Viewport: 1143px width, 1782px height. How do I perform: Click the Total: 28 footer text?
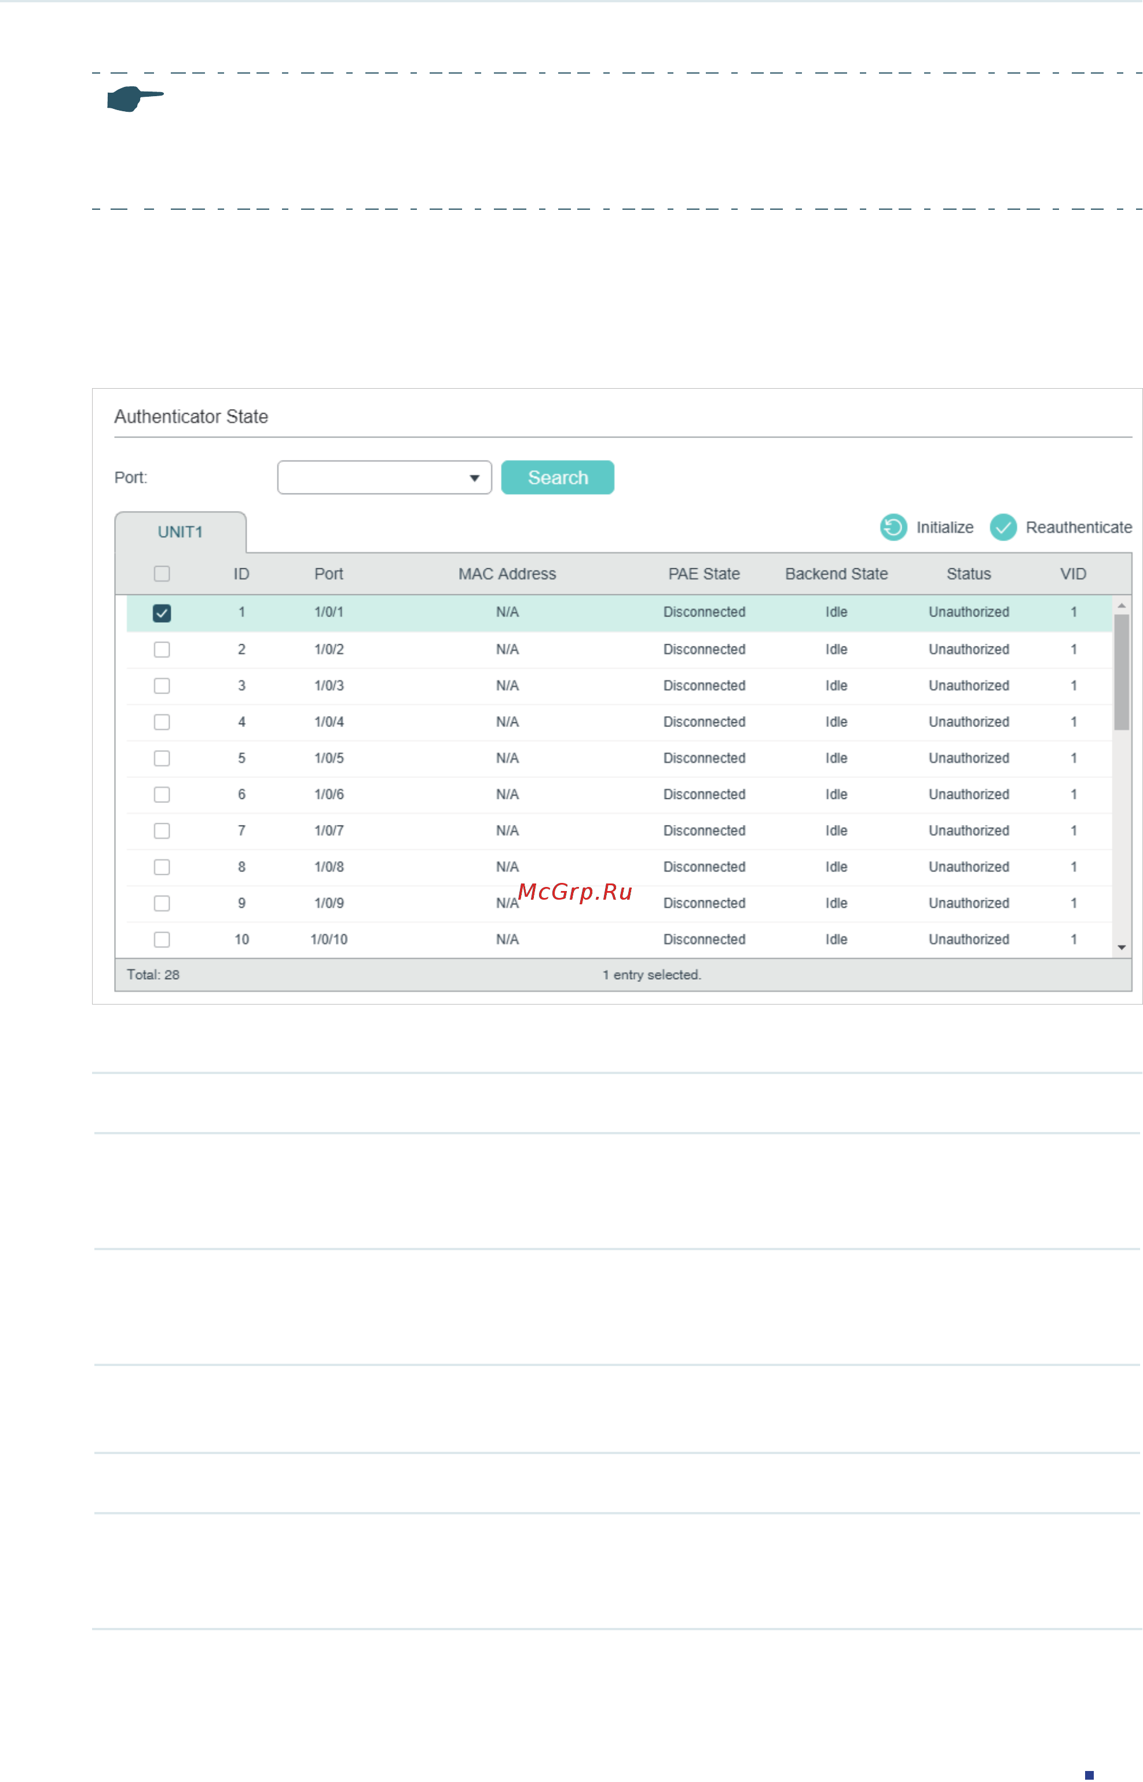[x=153, y=975]
